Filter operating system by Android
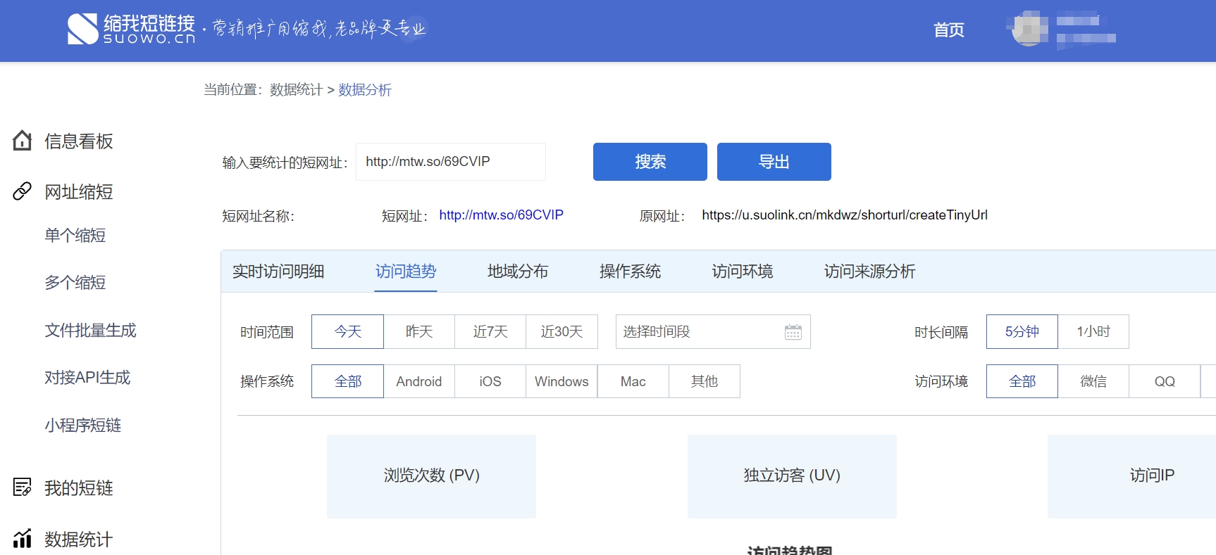This screenshot has width=1216, height=555. pyautogui.click(x=419, y=381)
